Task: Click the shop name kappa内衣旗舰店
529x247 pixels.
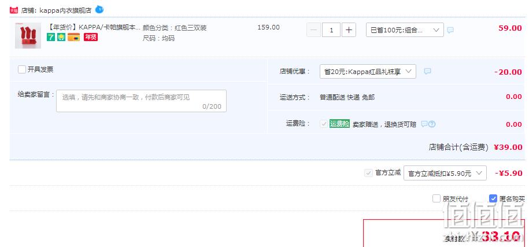Action: click(x=65, y=10)
